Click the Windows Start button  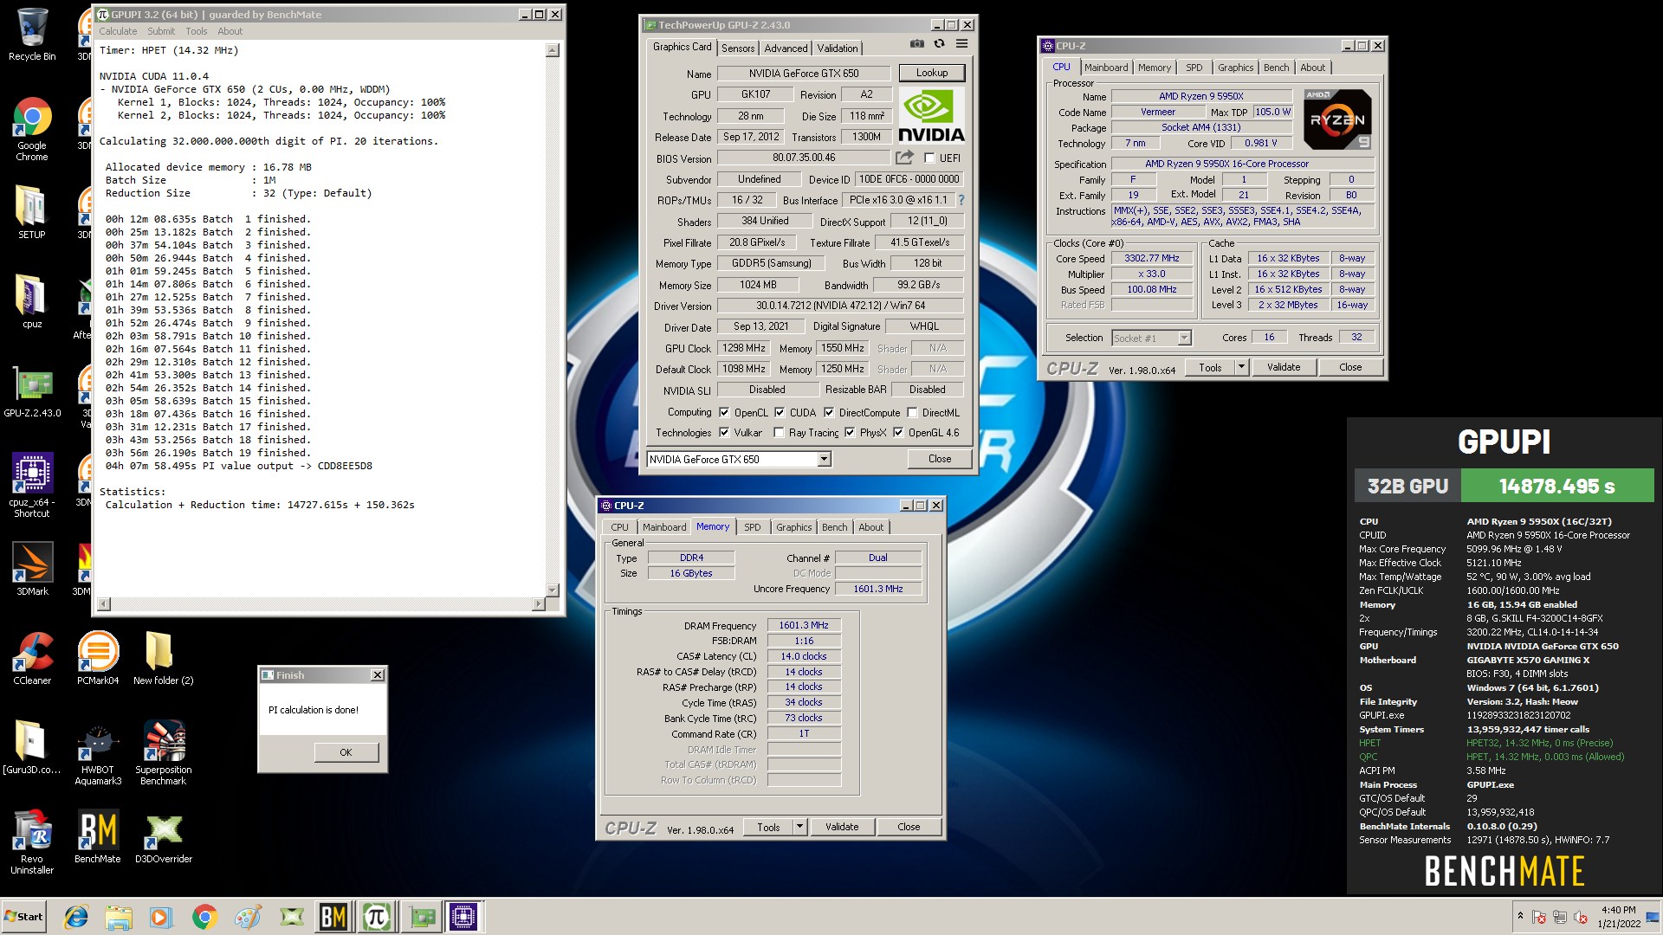point(24,917)
